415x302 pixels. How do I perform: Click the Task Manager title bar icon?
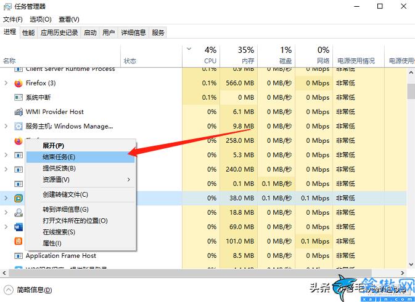pyautogui.click(x=7, y=7)
